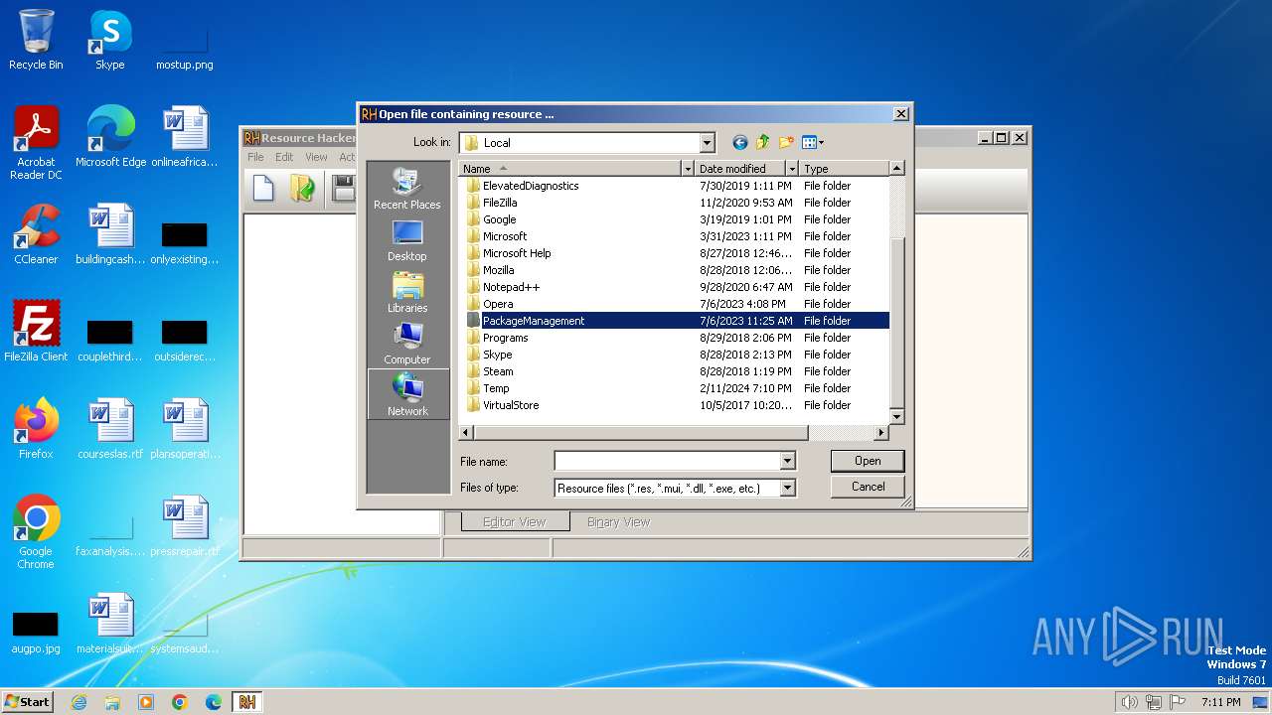1272x715 pixels.
Task: Switch to Binary View tab
Action: tap(618, 522)
